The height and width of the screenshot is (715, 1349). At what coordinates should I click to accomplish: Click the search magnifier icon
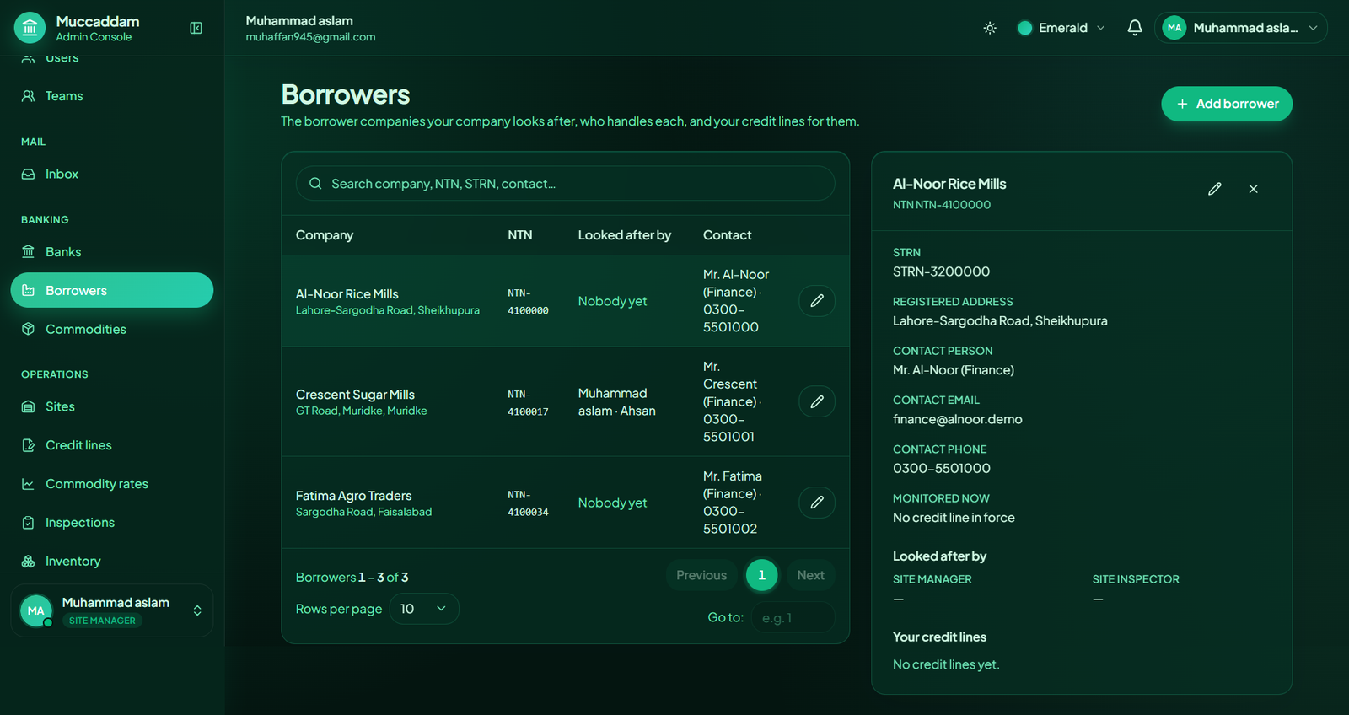point(315,184)
